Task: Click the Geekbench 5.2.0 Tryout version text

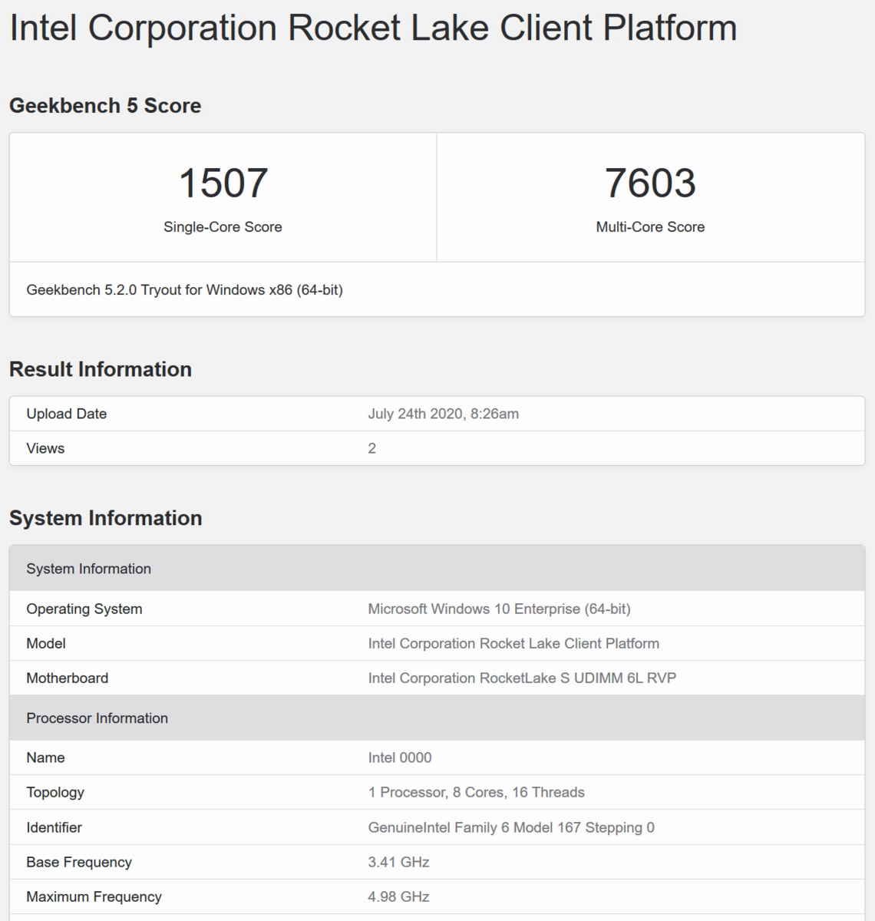Action: [x=184, y=290]
